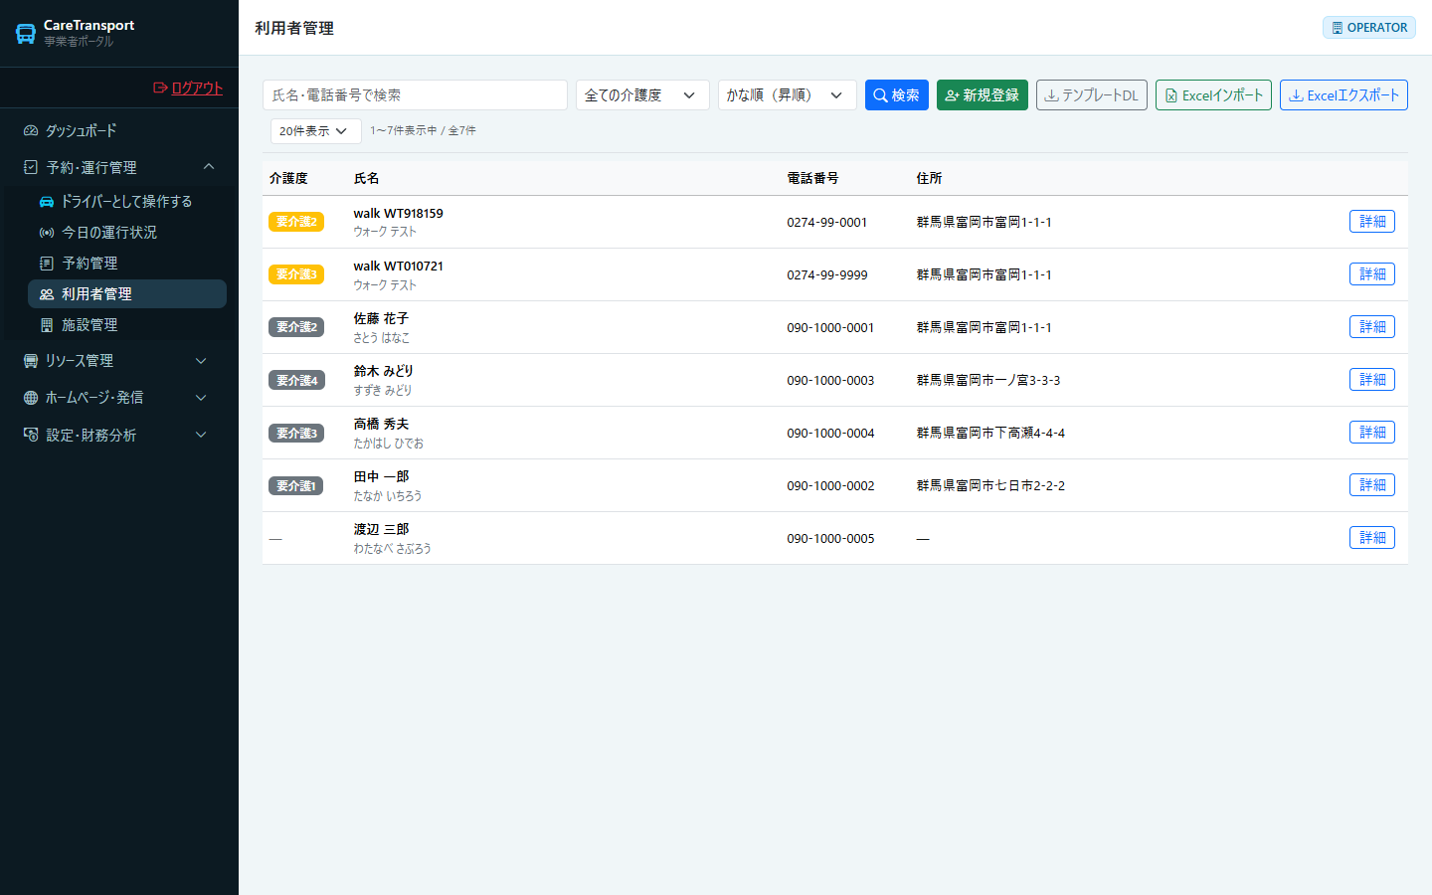1432x895 pixels.
Task: Click the 介護度 column header
Action: tap(288, 178)
